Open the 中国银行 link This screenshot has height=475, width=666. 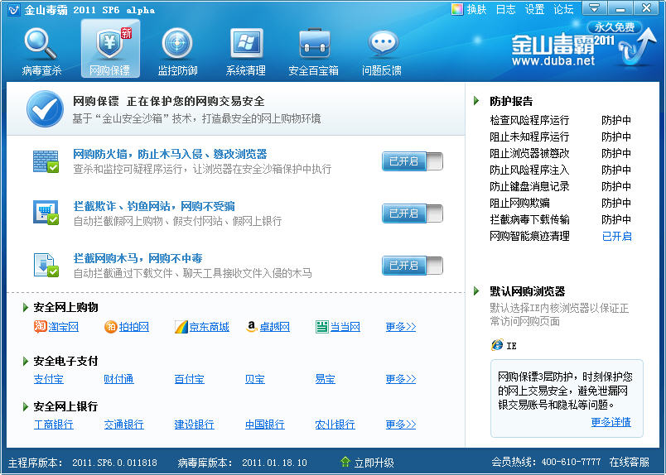(x=264, y=425)
